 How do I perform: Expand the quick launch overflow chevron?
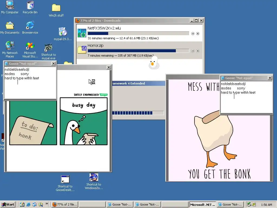(47, 204)
